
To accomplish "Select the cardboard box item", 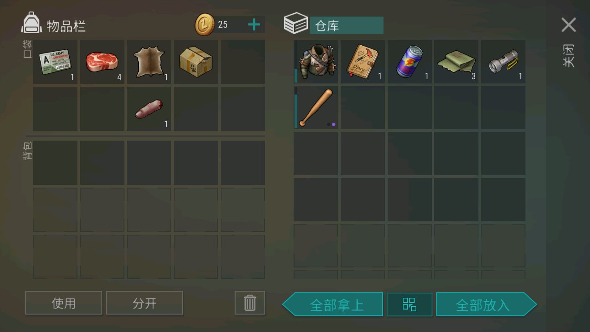I will pyautogui.click(x=196, y=61).
